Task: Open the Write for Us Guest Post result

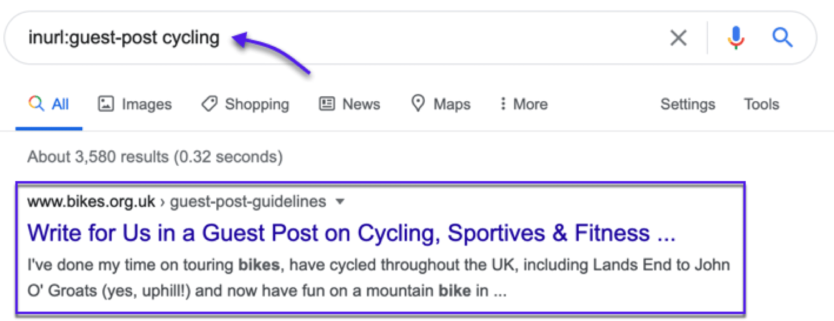Action: click(x=351, y=233)
